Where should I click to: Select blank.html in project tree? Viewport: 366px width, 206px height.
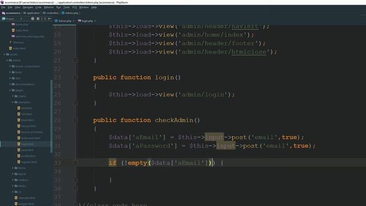25,120
